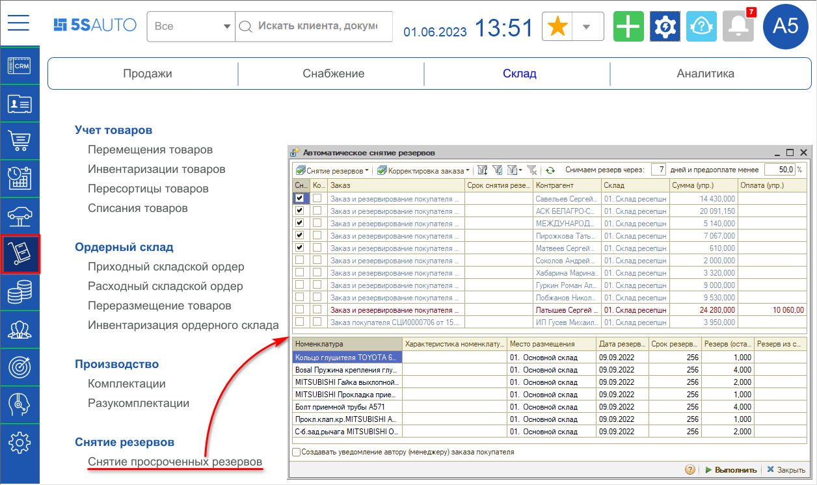This screenshot has height=485, width=817.
Task: Open the settings gear in sidebar
Action: click(x=20, y=443)
